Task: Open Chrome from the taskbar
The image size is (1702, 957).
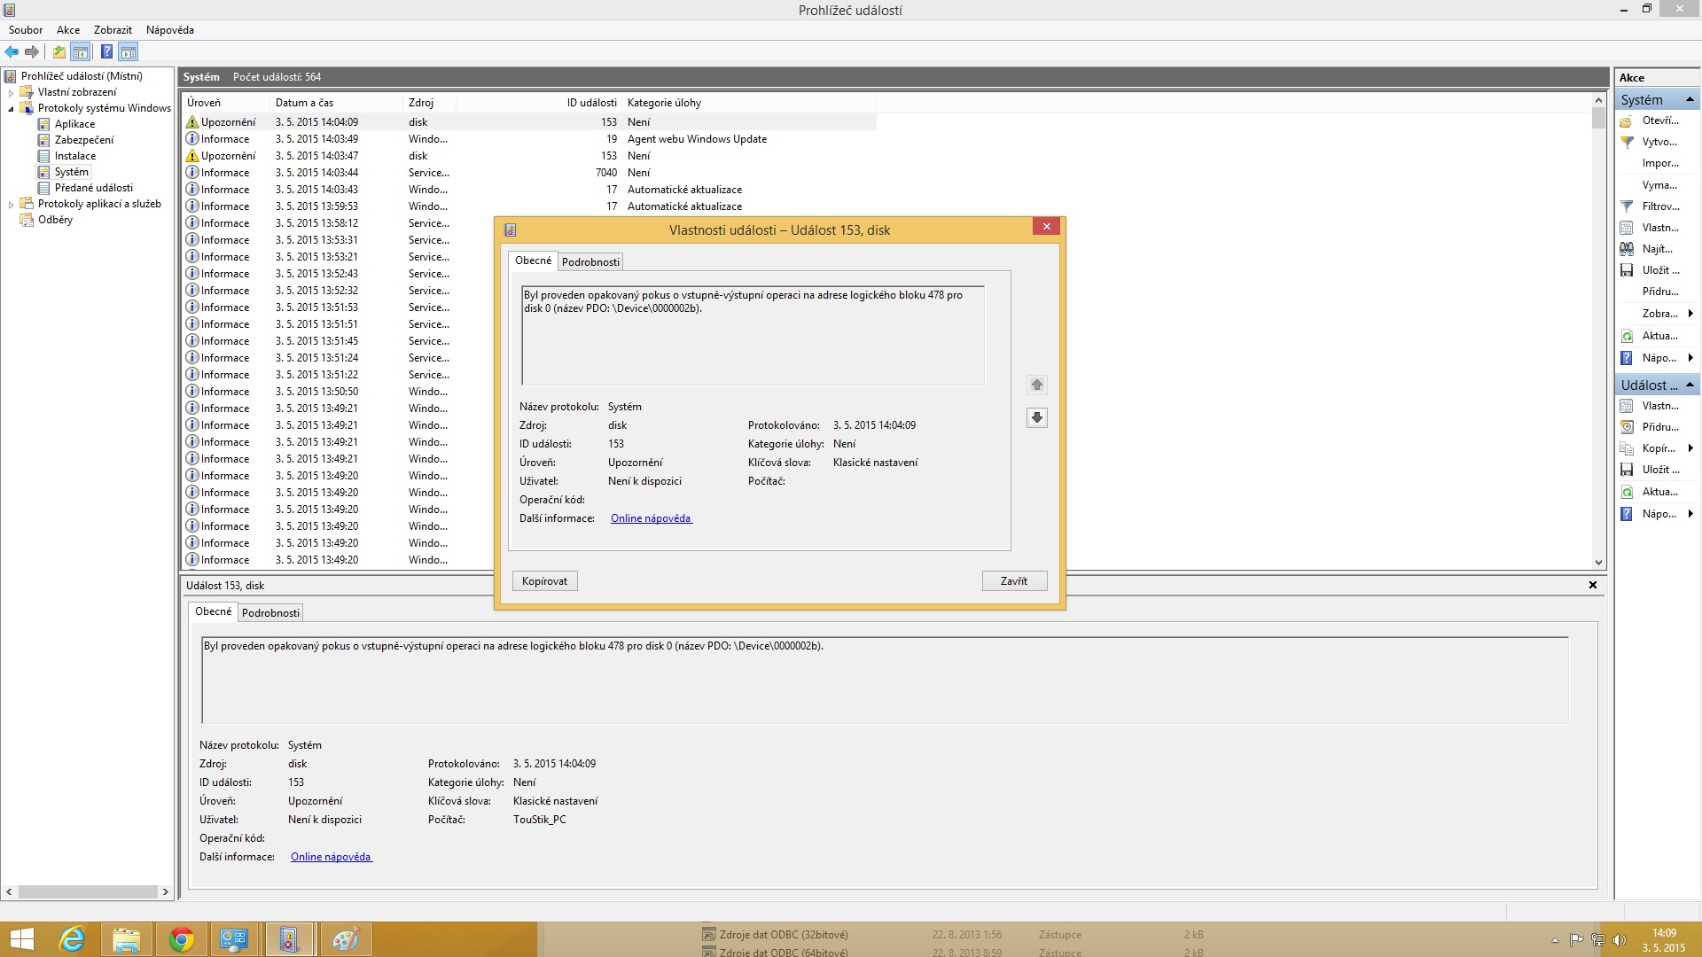Action: (181, 939)
